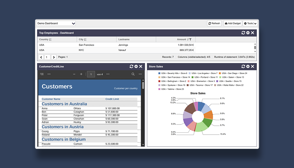Open the Demo Dashboard dropdown
Viewport: 294px width, 168px height.
pyautogui.click(x=56, y=23)
